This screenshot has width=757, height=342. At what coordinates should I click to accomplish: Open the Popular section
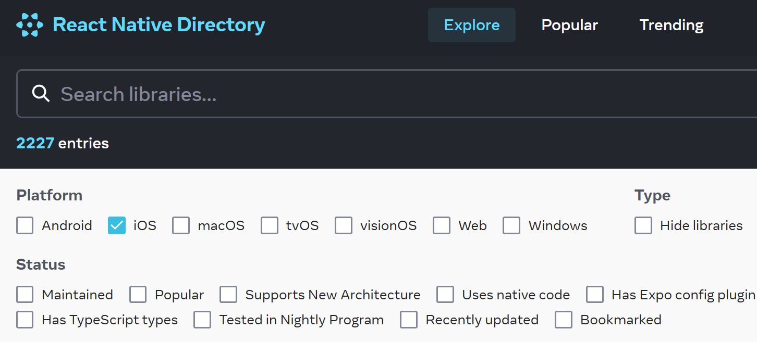click(569, 24)
